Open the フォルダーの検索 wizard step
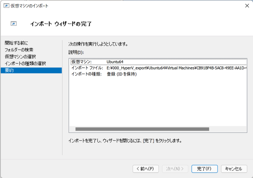 pos(19,49)
